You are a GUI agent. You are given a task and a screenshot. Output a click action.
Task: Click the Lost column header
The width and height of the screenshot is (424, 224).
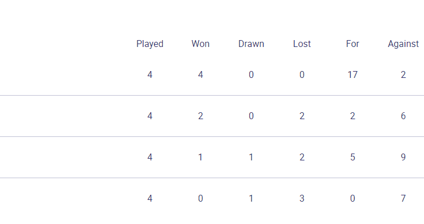(302, 44)
